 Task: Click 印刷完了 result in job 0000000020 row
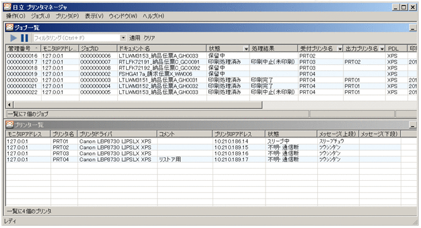tap(262, 80)
